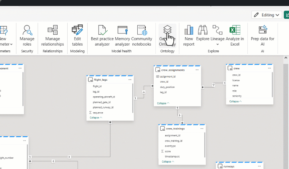Open the Editing mode dropdown
This screenshot has height=169, width=289.
coord(267,15)
